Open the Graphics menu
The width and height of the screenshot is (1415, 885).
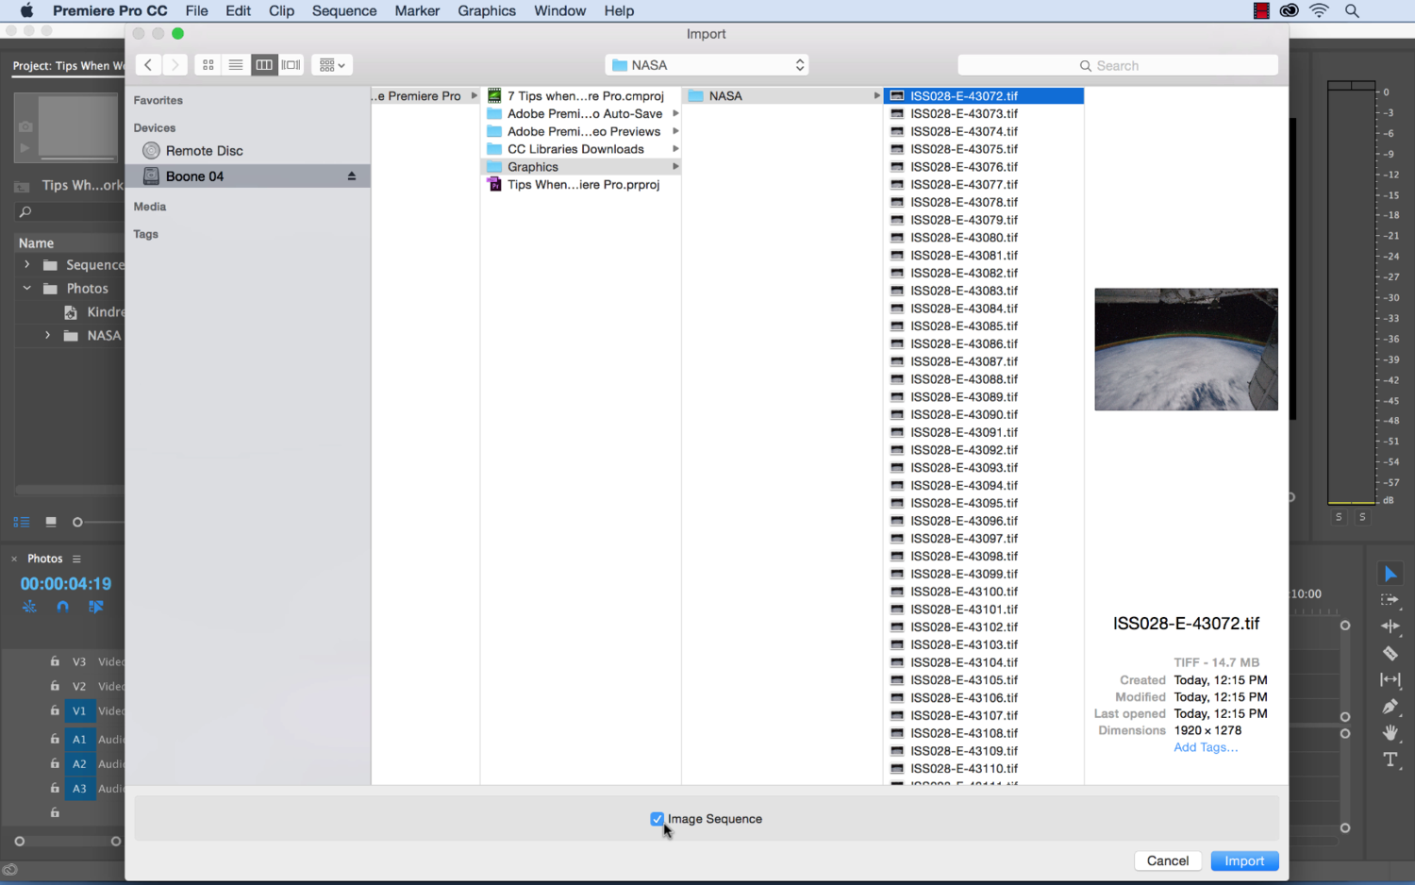coord(487,10)
